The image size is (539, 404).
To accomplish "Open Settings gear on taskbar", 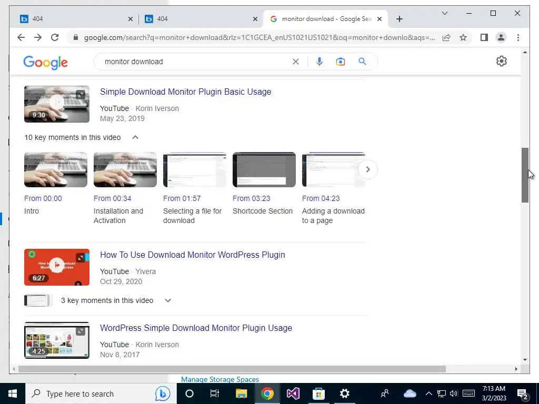I will coord(344,393).
